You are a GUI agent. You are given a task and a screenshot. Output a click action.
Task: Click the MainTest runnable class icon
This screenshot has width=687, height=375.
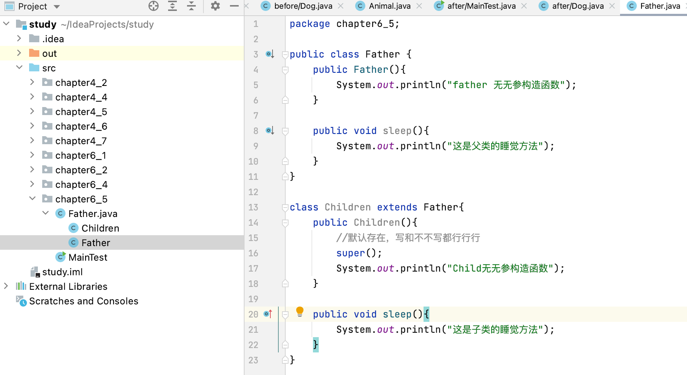[60, 257]
